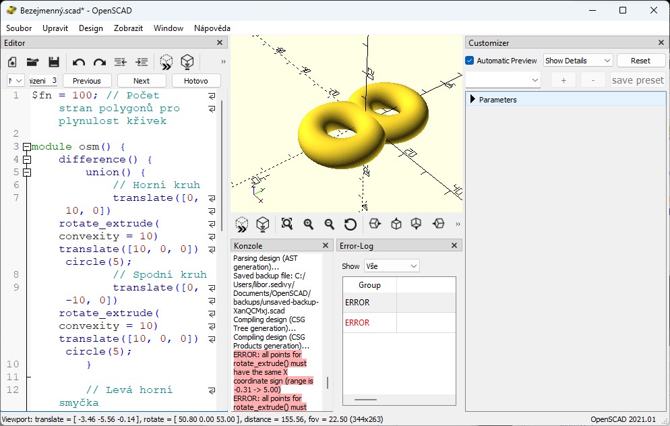Image resolution: width=670 pixels, height=426 pixels.
Task: Collapse the difference() code fold
Action: pos(27,159)
